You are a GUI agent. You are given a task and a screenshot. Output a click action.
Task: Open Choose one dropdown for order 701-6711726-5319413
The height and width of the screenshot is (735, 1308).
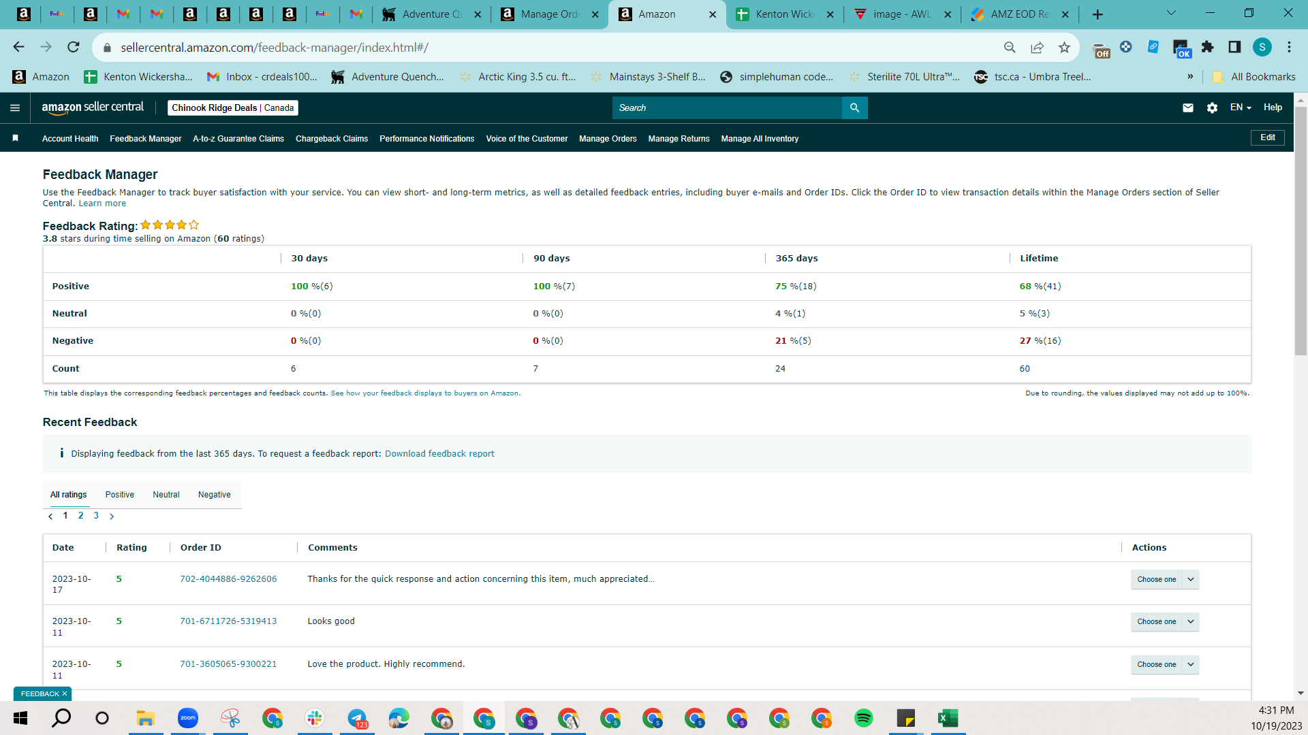1165,622
